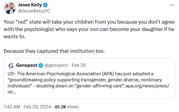Click the Genspect logo avatar
This screenshot has height=112, width=179.
pos(11,66)
